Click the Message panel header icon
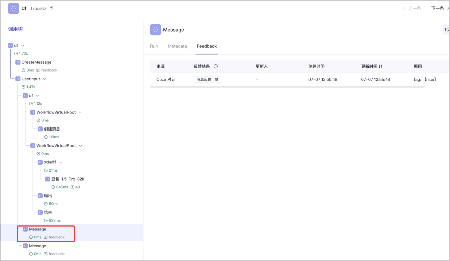 [155, 30]
